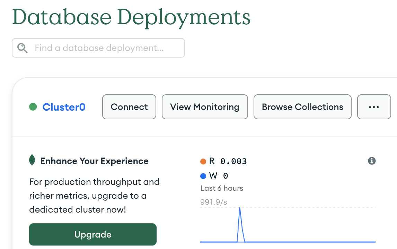This screenshot has width=397, height=249.
Task: Focus the Find a database deployment field
Action: 98,48
